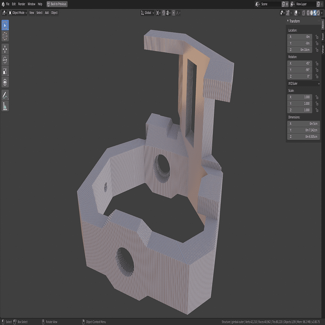Screen dimensions: 325x325
Task: Switch to wireframe shading
Action: point(308,13)
